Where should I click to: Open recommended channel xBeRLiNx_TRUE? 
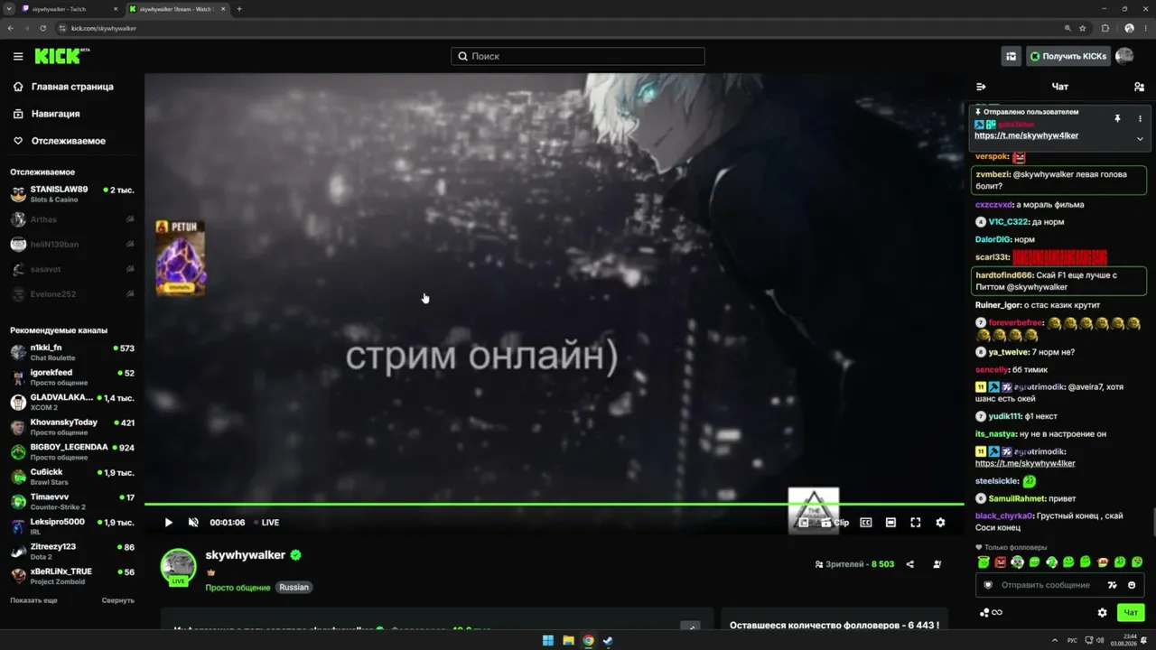click(72, 576)
